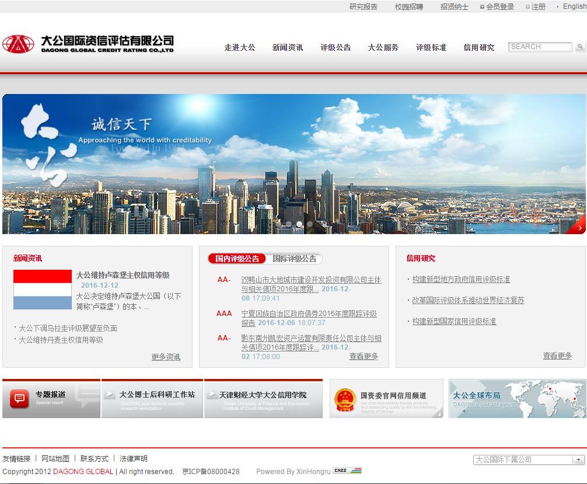Image resolution: width=587 pixels, height=484 pixels.
Task: Open the 大公博士后科研工作站 banner
Action: pos(152,399)
